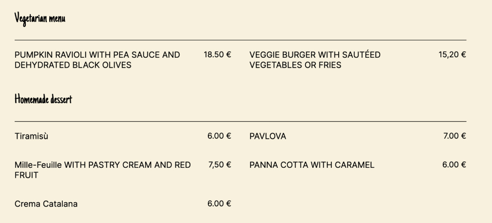Select the Tiramisù dessert item
Viewport: 492px width, 223px height.
(31, 136)
